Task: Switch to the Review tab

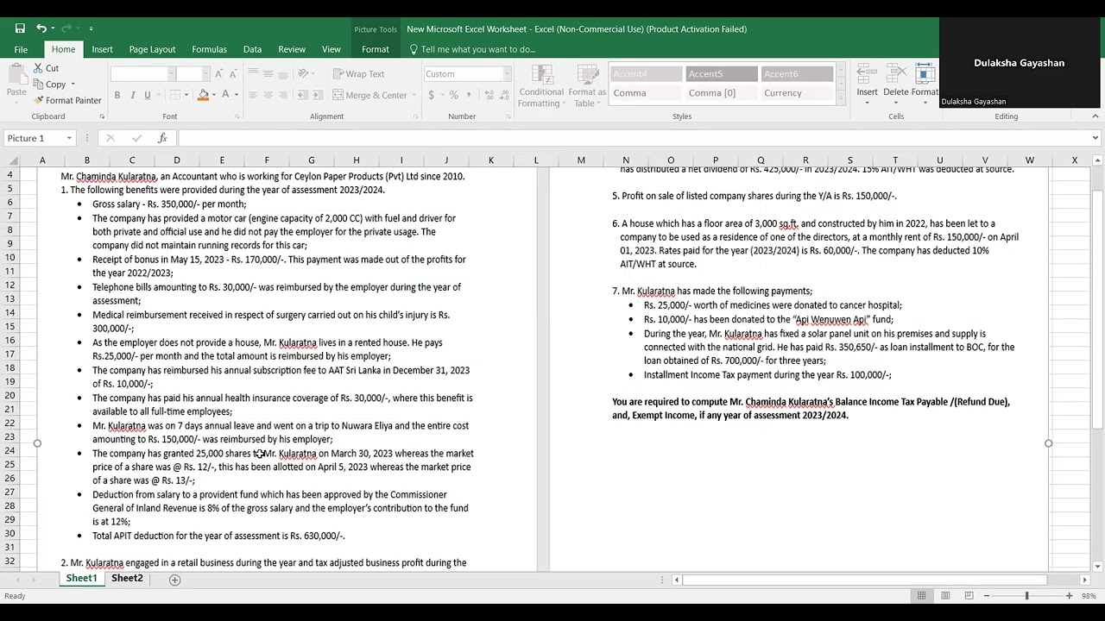Action: pyautogui.click(x=292, y=49)
